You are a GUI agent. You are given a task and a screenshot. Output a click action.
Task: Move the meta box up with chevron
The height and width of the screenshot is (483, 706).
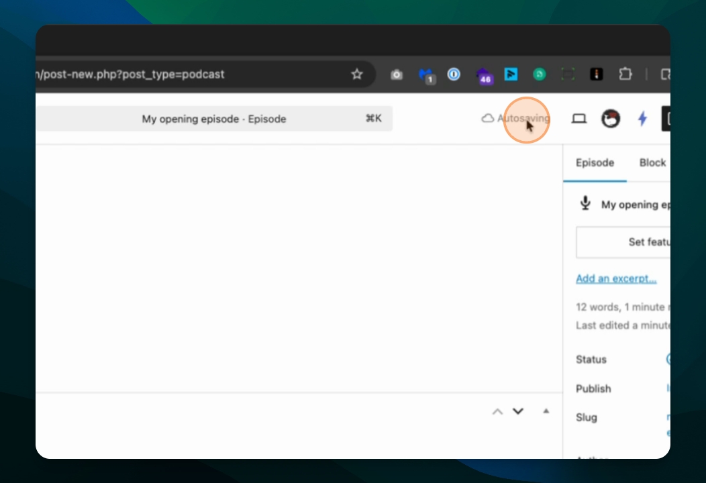[497, 411]
